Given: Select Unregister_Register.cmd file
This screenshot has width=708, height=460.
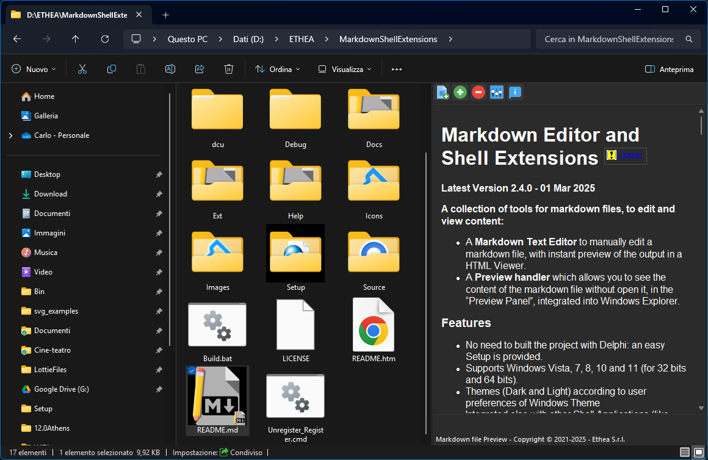Looking at the screenshot, I should [296, 409].
